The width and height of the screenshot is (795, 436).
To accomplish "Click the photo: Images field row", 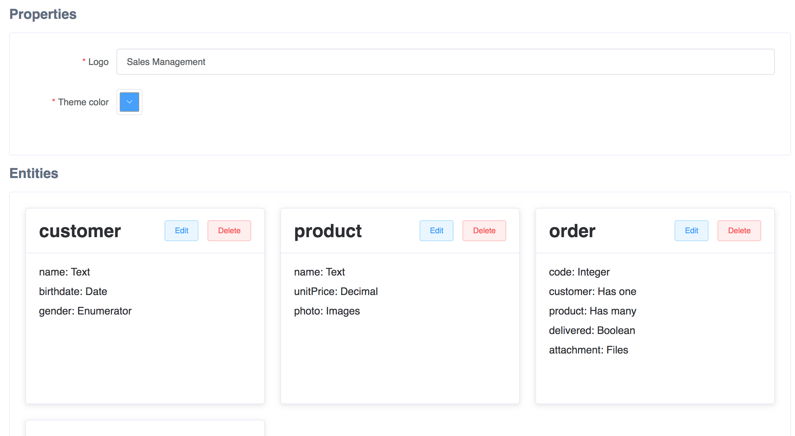I will (x=327, y=311).
